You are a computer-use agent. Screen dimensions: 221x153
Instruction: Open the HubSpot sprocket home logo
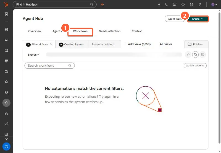pyautogui.click(x=6, y=4)
